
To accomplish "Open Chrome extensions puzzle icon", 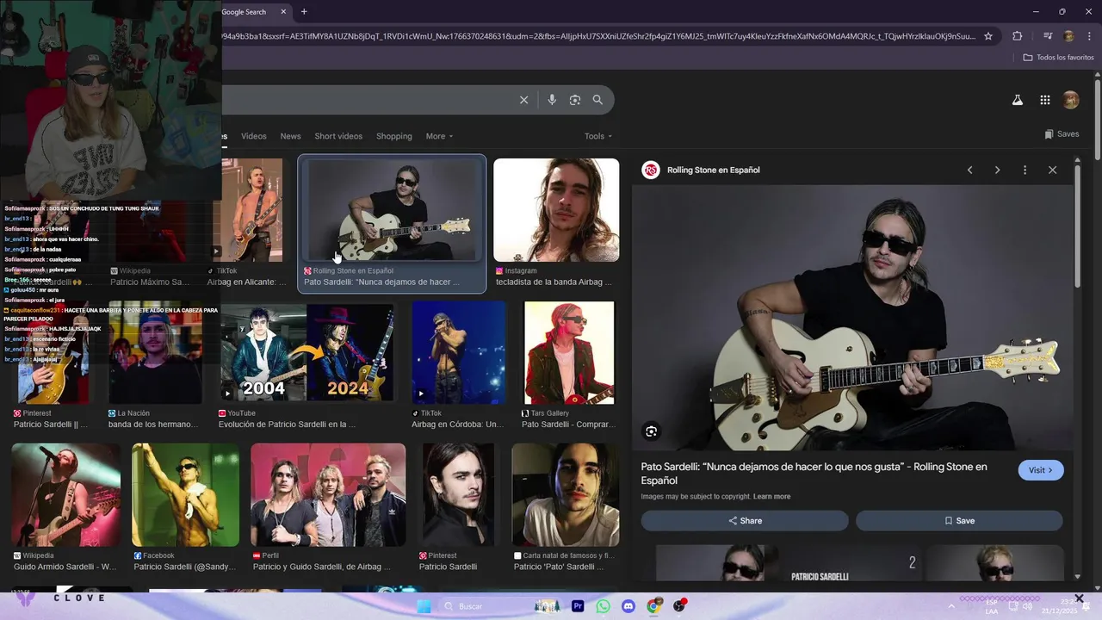I will click(x=1018, y=36).
